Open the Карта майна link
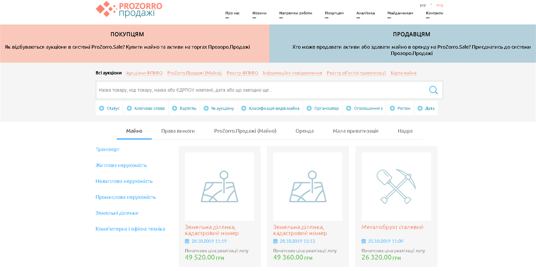The image size is (536, 271). (x=404, y=73)
